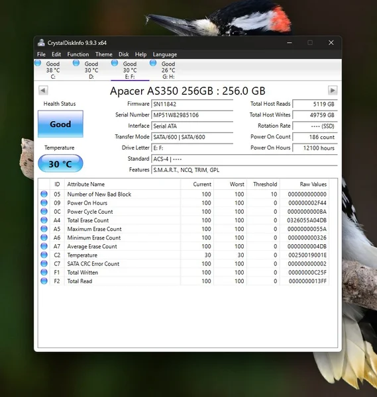Click the status orb for SATA CRC Error Count
This screenshot has height=397, width=377.
tap(44, 263)
